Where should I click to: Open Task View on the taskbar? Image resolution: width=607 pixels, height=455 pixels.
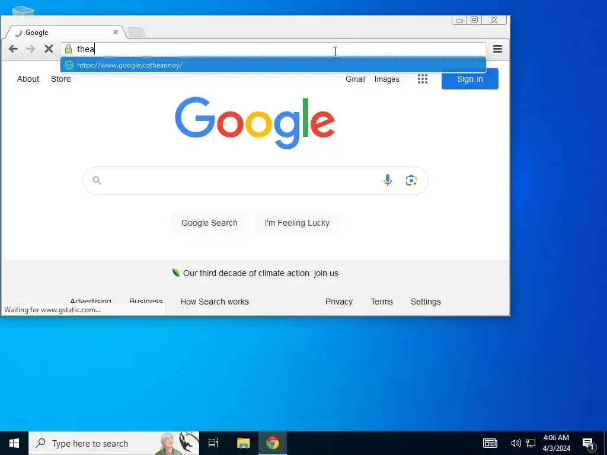(213, 443)
